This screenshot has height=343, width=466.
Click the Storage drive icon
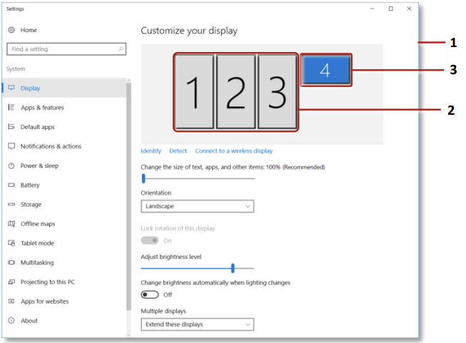(x=11, y=205)
